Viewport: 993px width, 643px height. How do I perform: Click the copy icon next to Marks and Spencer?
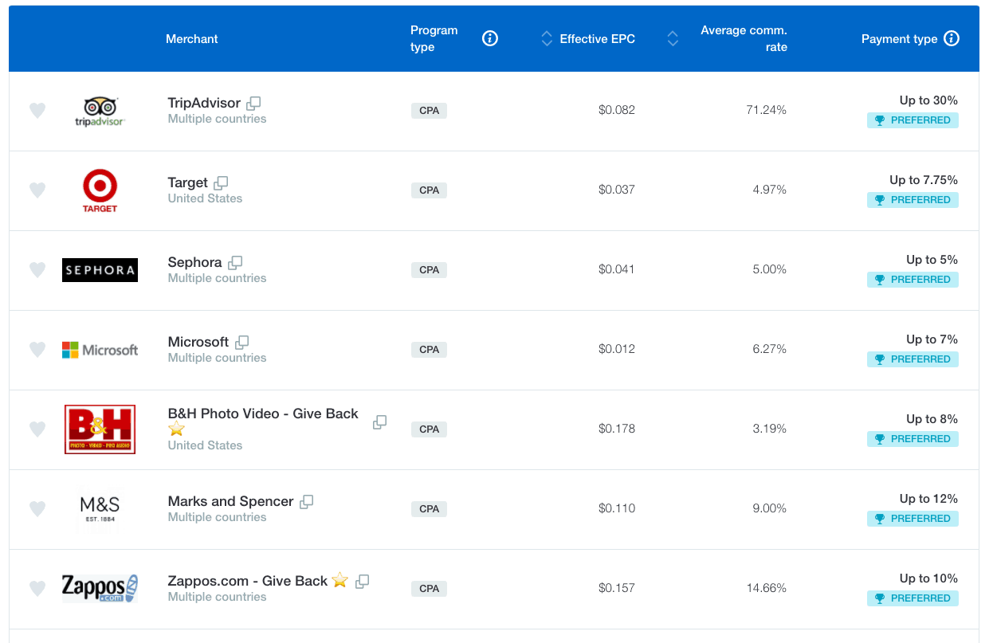[306, 502]
